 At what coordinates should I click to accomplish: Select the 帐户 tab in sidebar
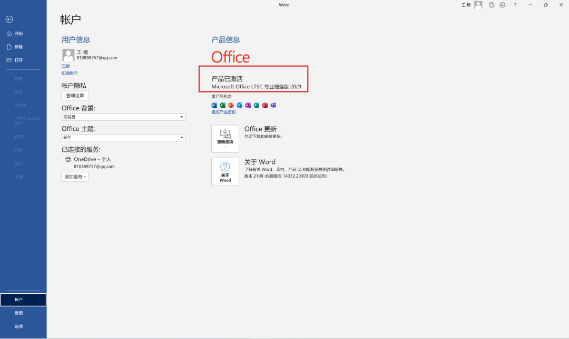click(x=23, y=300)
